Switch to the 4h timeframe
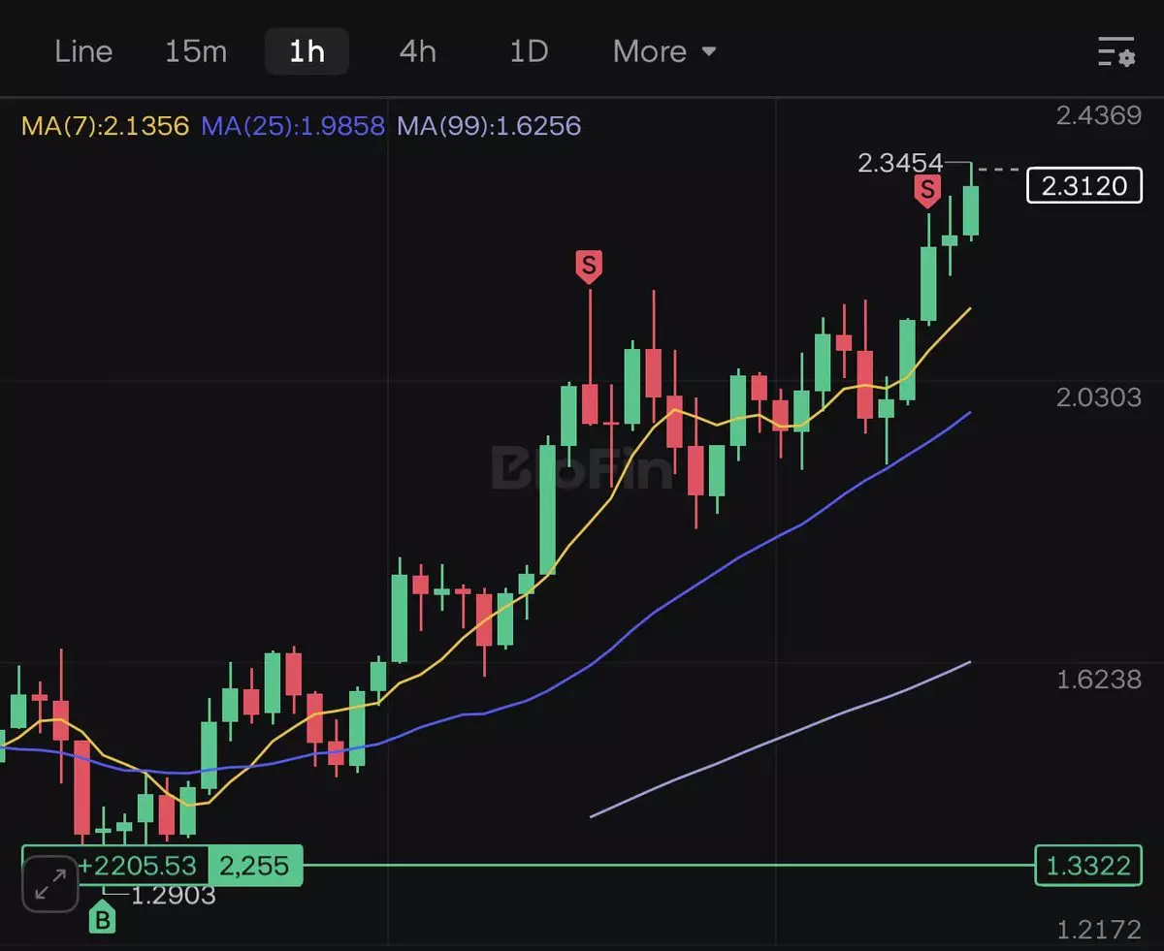1164x951 pixels. (418, 51)
